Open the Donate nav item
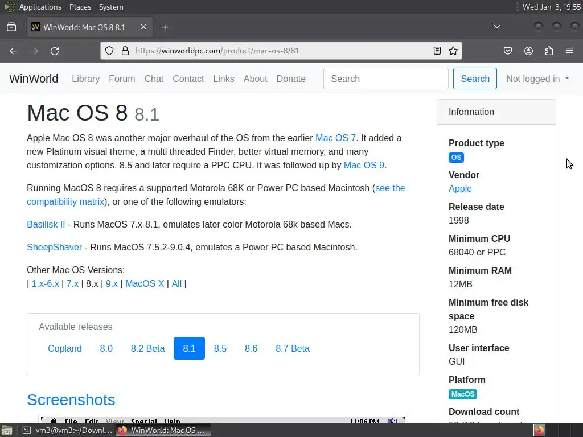Viewport: 583px width, 437px height. [x=291, y=79]
